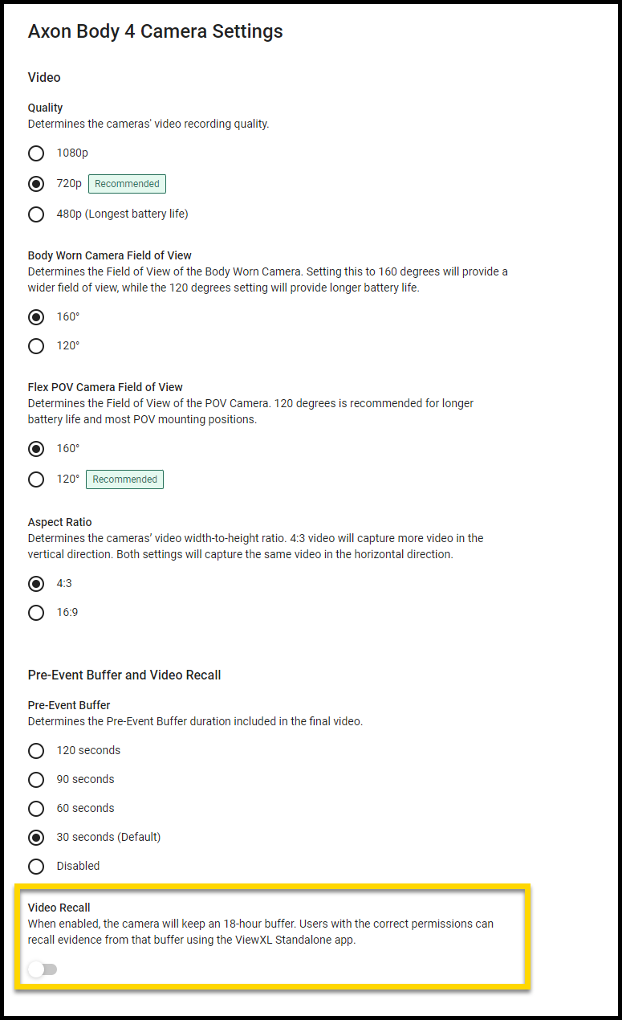Click the Recommended badge next to 720p
The height and width of the screenshot is (1020, 622).
pos(127,183)
